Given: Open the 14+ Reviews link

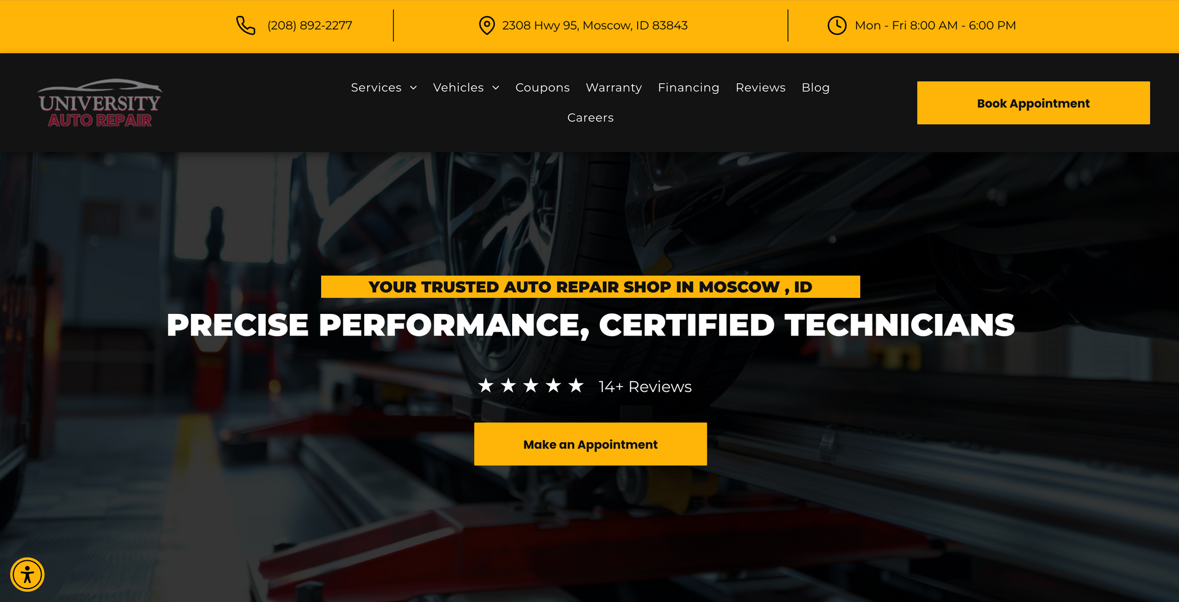Looking at the screenshot, I should pos(644,386).
